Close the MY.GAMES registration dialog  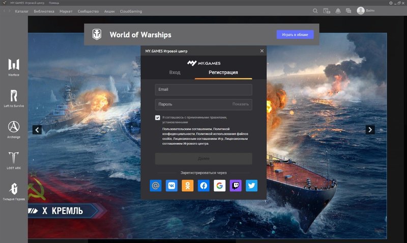pyautogui.click(x=262, y=51)
